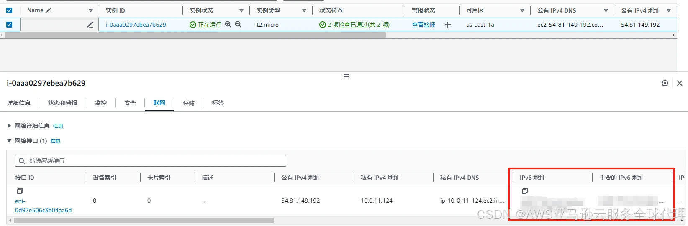
Task: Click the 筛选网络接口 filter input
Action: [151, 161]
